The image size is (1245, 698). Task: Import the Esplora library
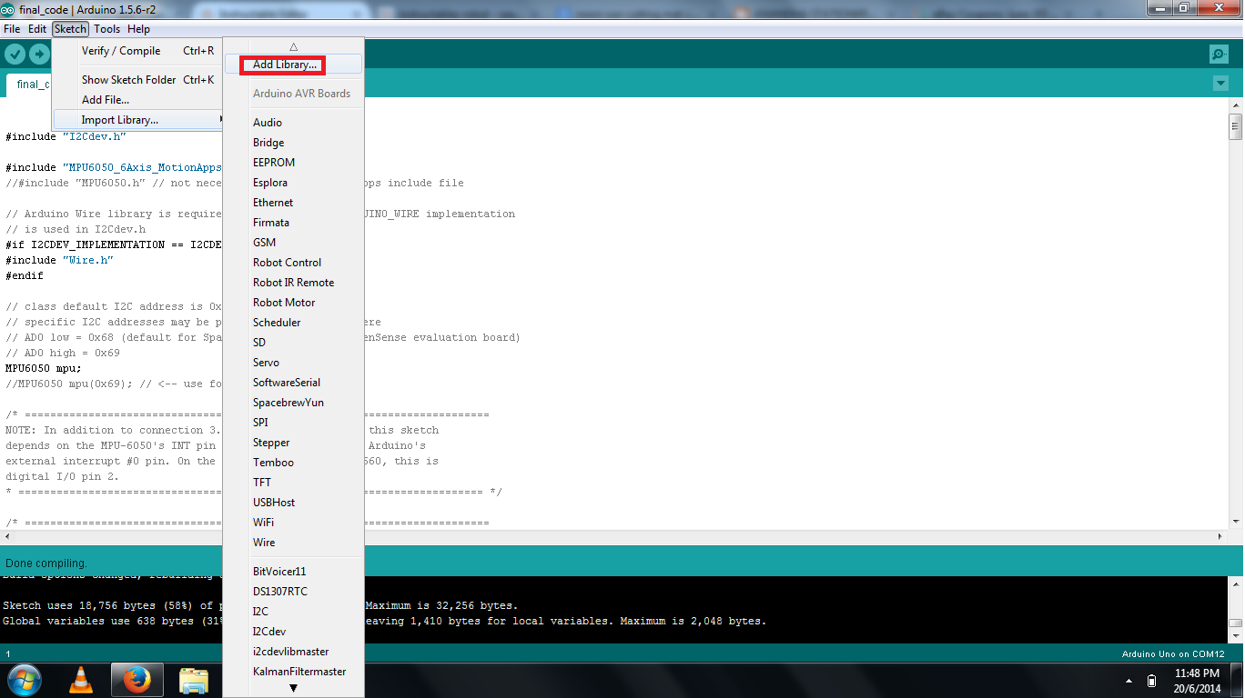(x=293, y=183)
